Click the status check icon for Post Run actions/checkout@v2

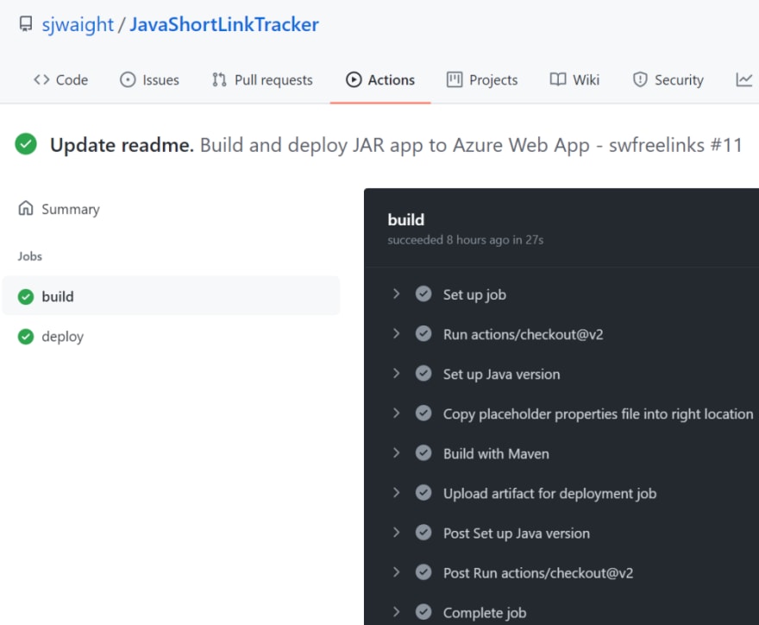[x=423, y=571]
